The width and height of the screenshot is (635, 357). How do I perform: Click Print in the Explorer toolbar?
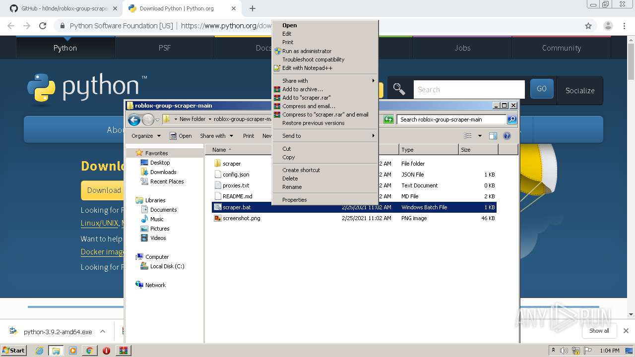click(249, 136)
